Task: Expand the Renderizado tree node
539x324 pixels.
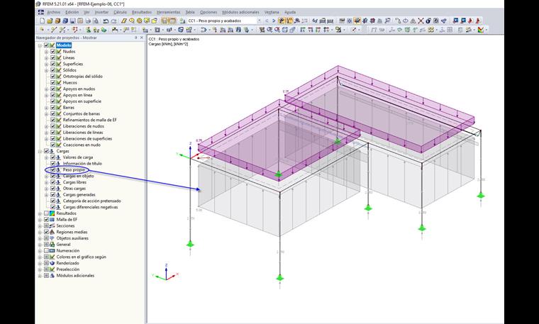Action: [40, 263]
